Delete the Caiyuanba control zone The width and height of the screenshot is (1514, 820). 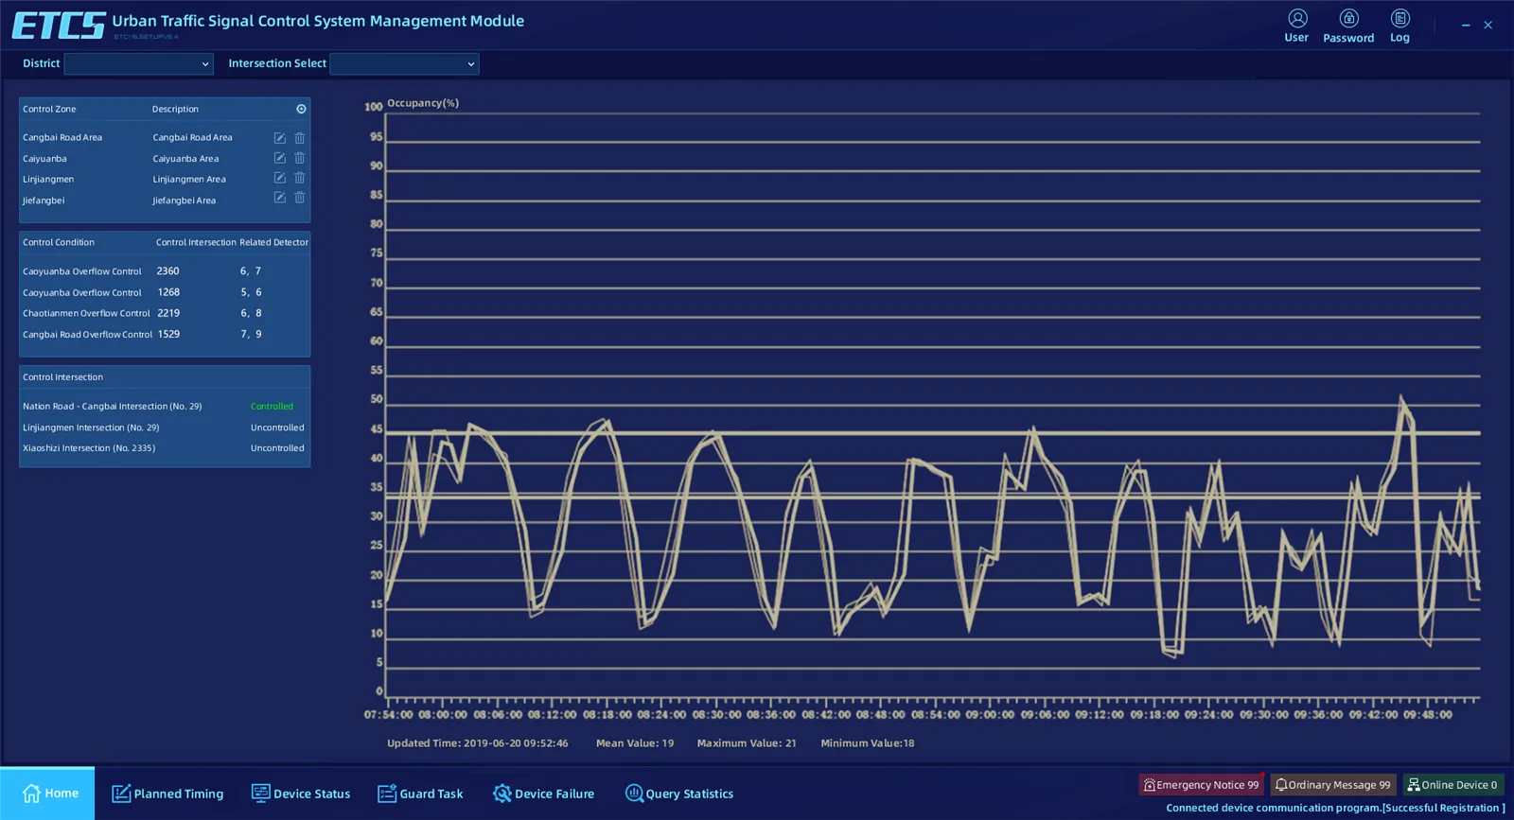[x=300, y=158]
